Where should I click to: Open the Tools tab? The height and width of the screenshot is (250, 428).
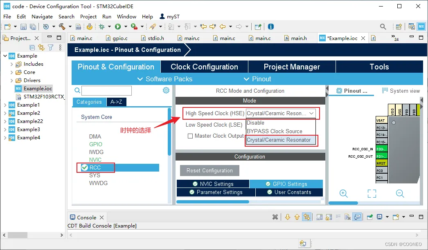pyautogui.click(x=379, y=67)
